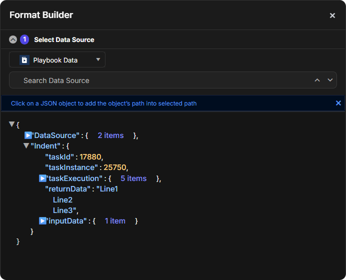The height and width of the screenshot is (280, 346).
Task: Open the Playbook Data dropdown
Action: point(57,59)
